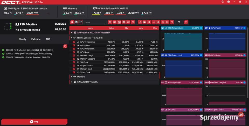Take a screenshot with camera icon
Image resolution: width=249 pixels, height=126 pixels.
point(229,2)
